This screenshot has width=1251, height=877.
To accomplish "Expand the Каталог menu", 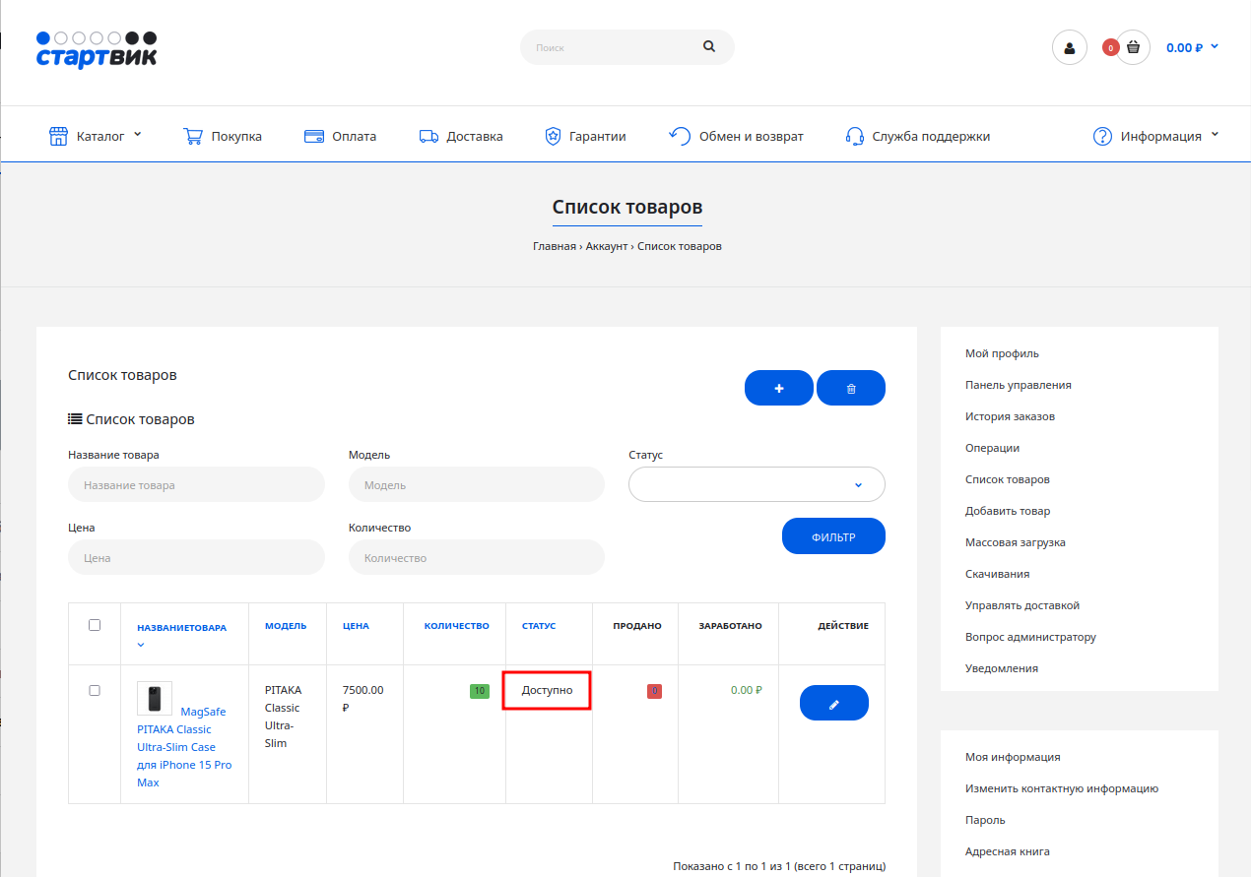I will [96, 137].
